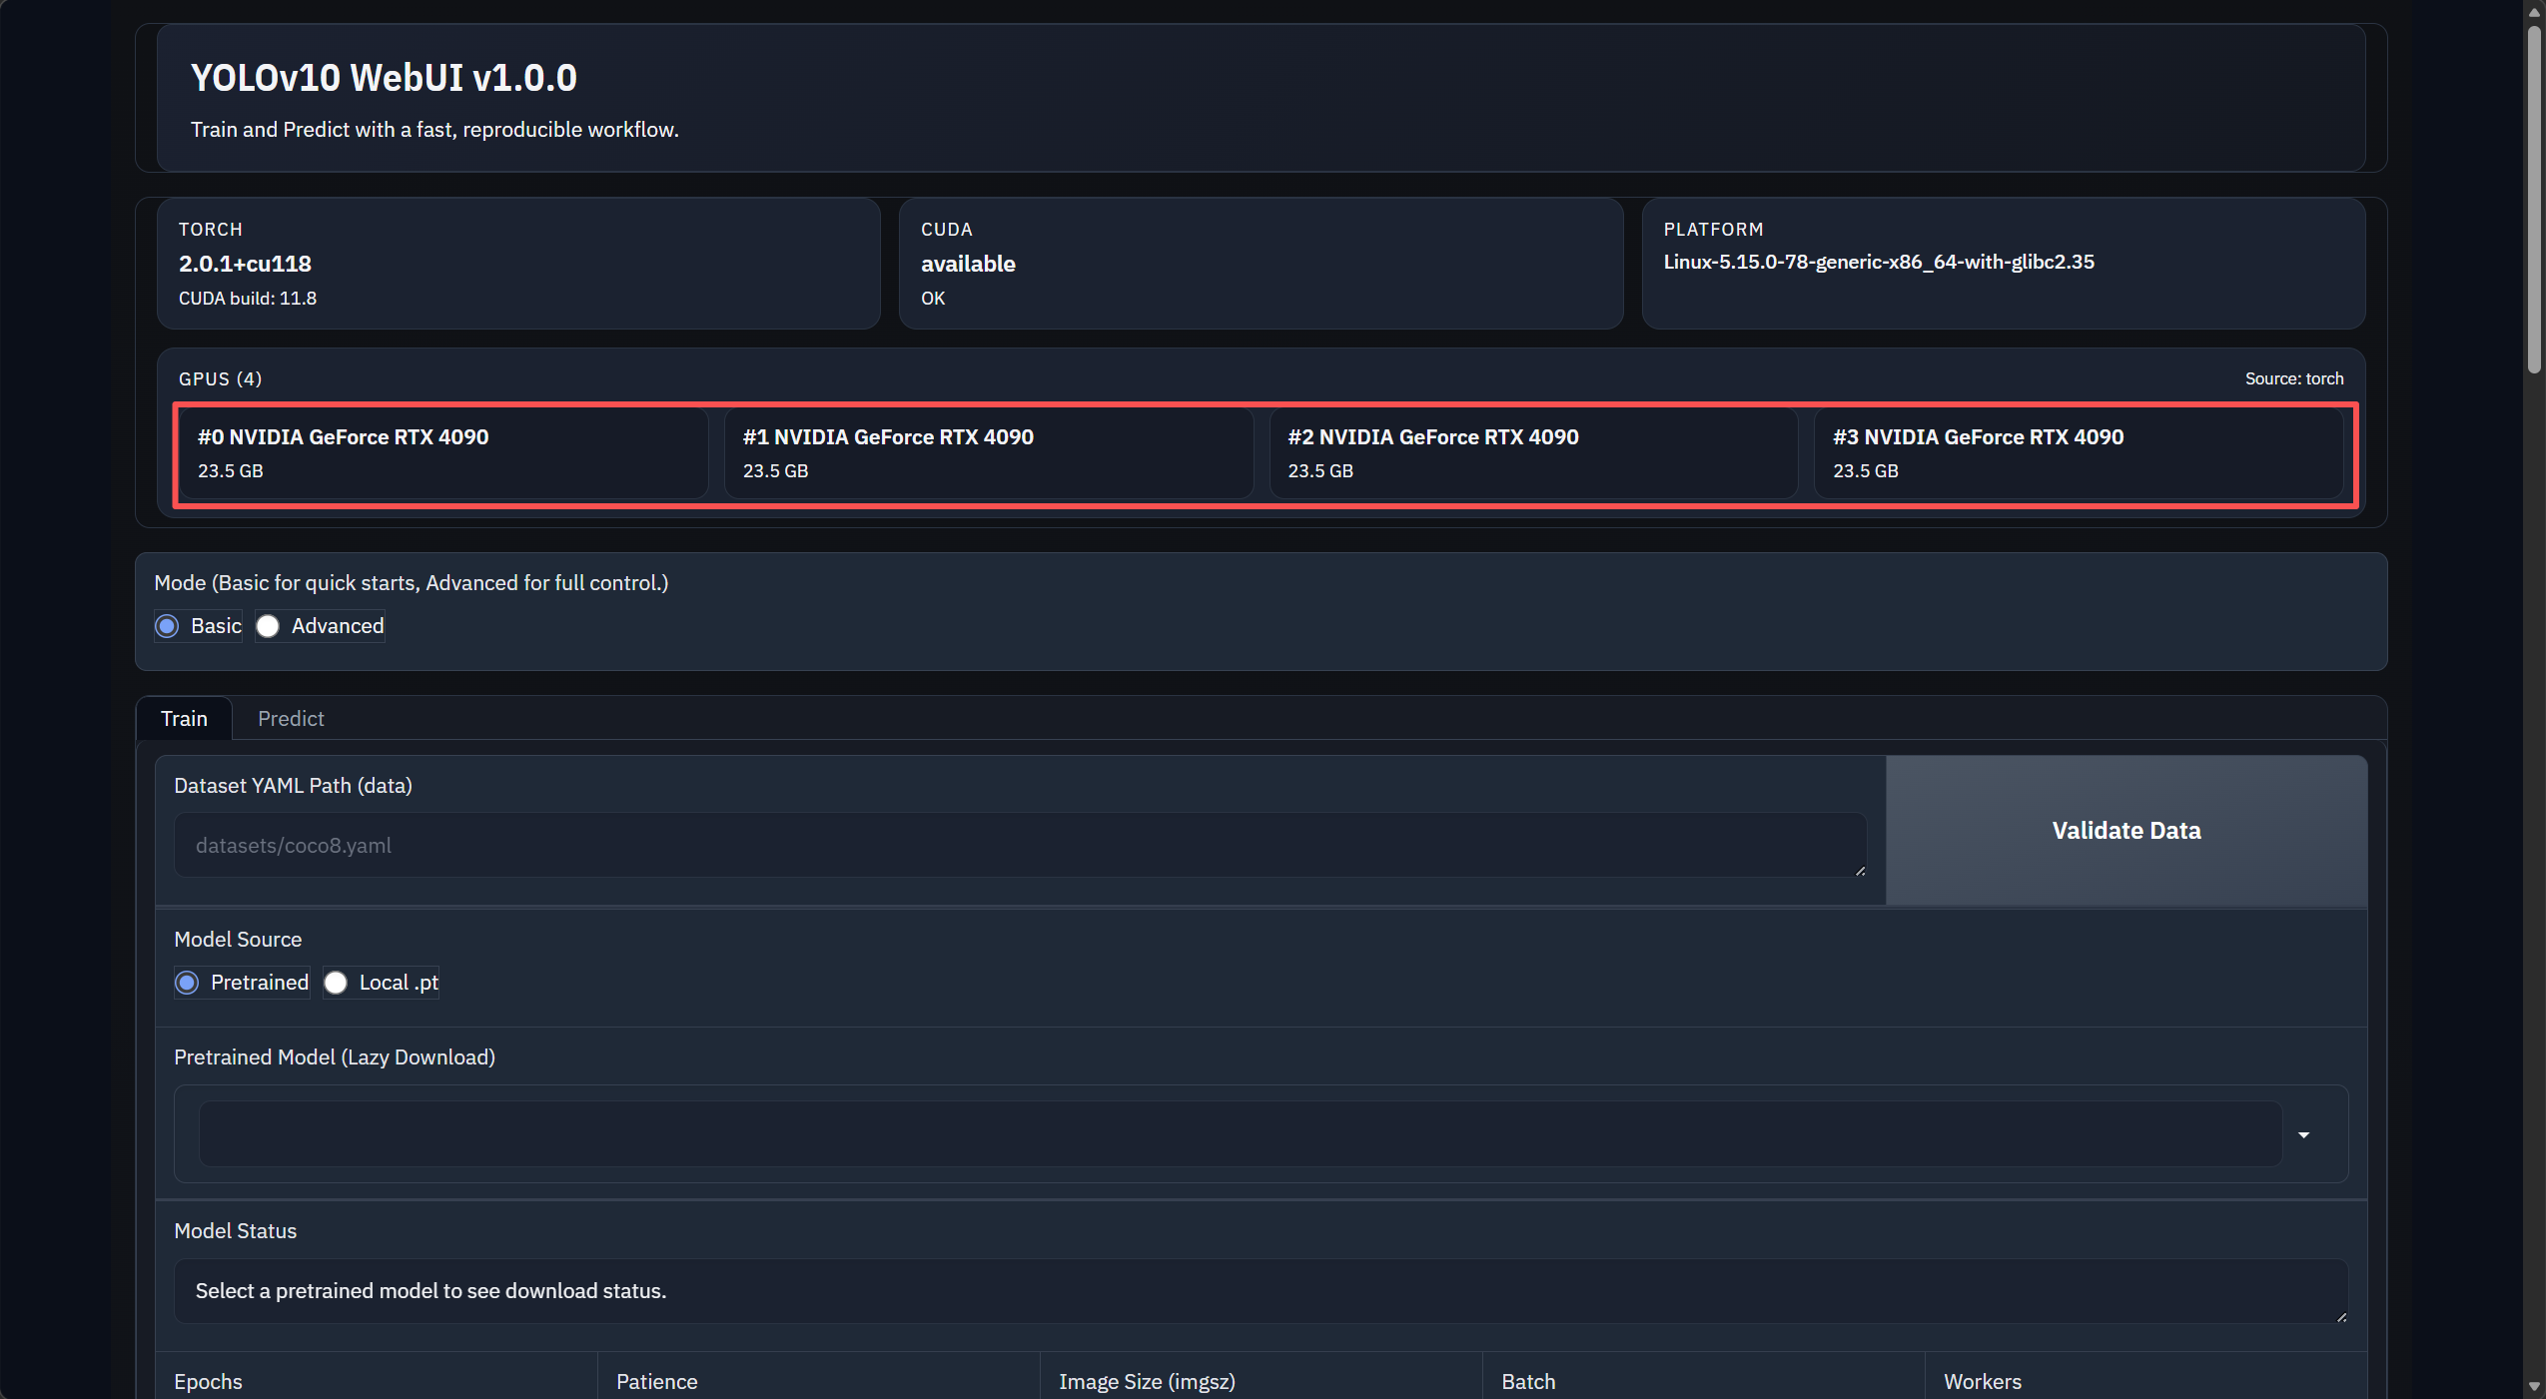Click the CUDA available status text
2546x1399 pixels.
(968, 264)
